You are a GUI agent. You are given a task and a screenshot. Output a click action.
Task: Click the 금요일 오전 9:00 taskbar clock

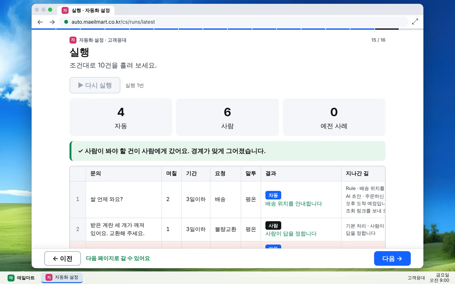coord(439,277)
